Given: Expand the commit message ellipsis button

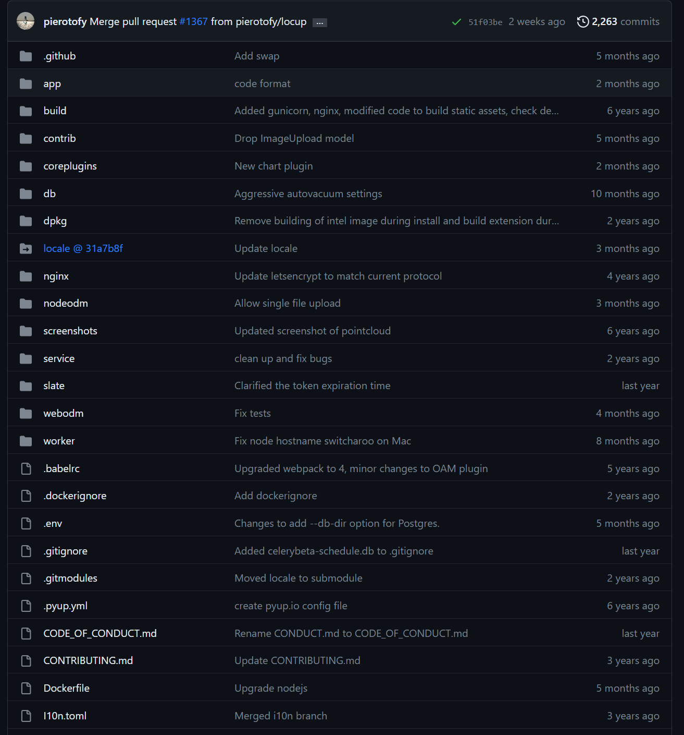Looking at the screenshot, I should tap(319, 22).
